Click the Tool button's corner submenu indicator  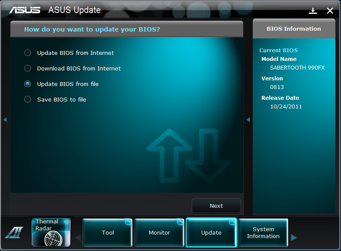tap(129, 222)
